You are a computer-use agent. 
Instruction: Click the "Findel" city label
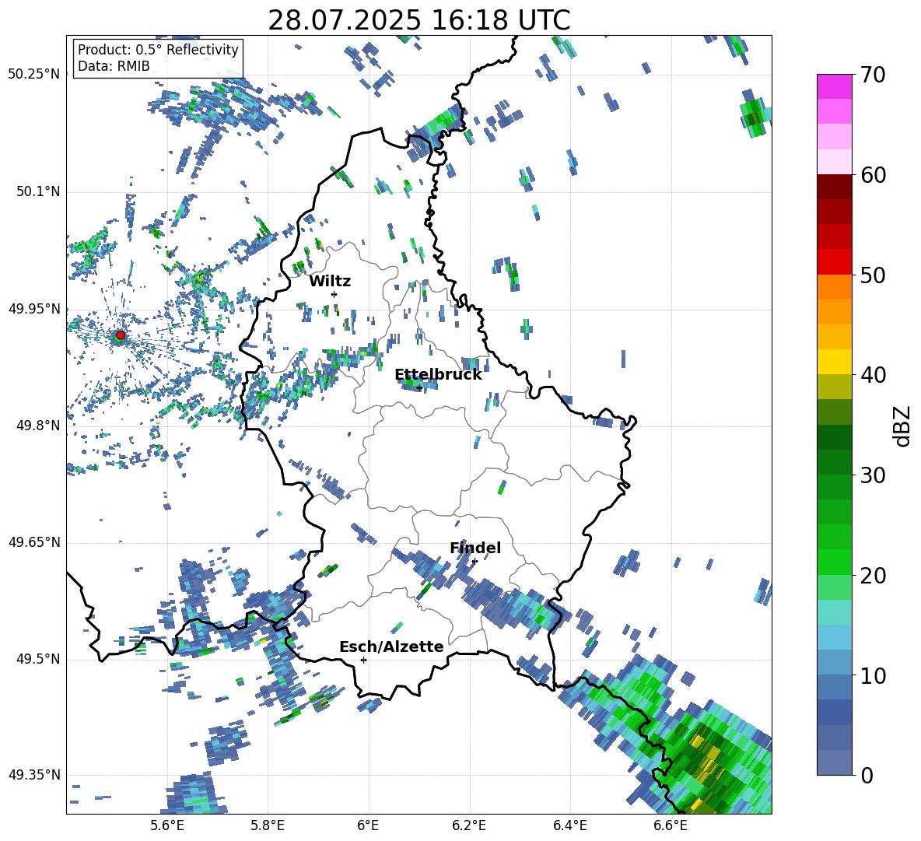click(x=475, y=548)
